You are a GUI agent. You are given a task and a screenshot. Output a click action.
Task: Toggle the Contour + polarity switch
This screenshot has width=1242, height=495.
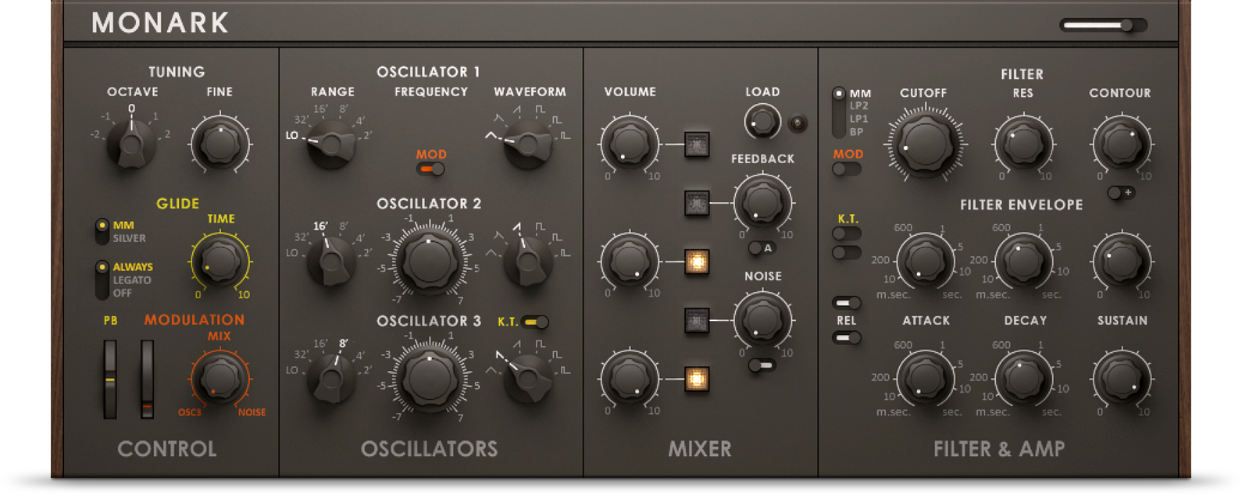(x=1121, y=192)
